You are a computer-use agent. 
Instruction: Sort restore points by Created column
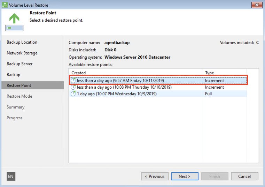point(136,73)
